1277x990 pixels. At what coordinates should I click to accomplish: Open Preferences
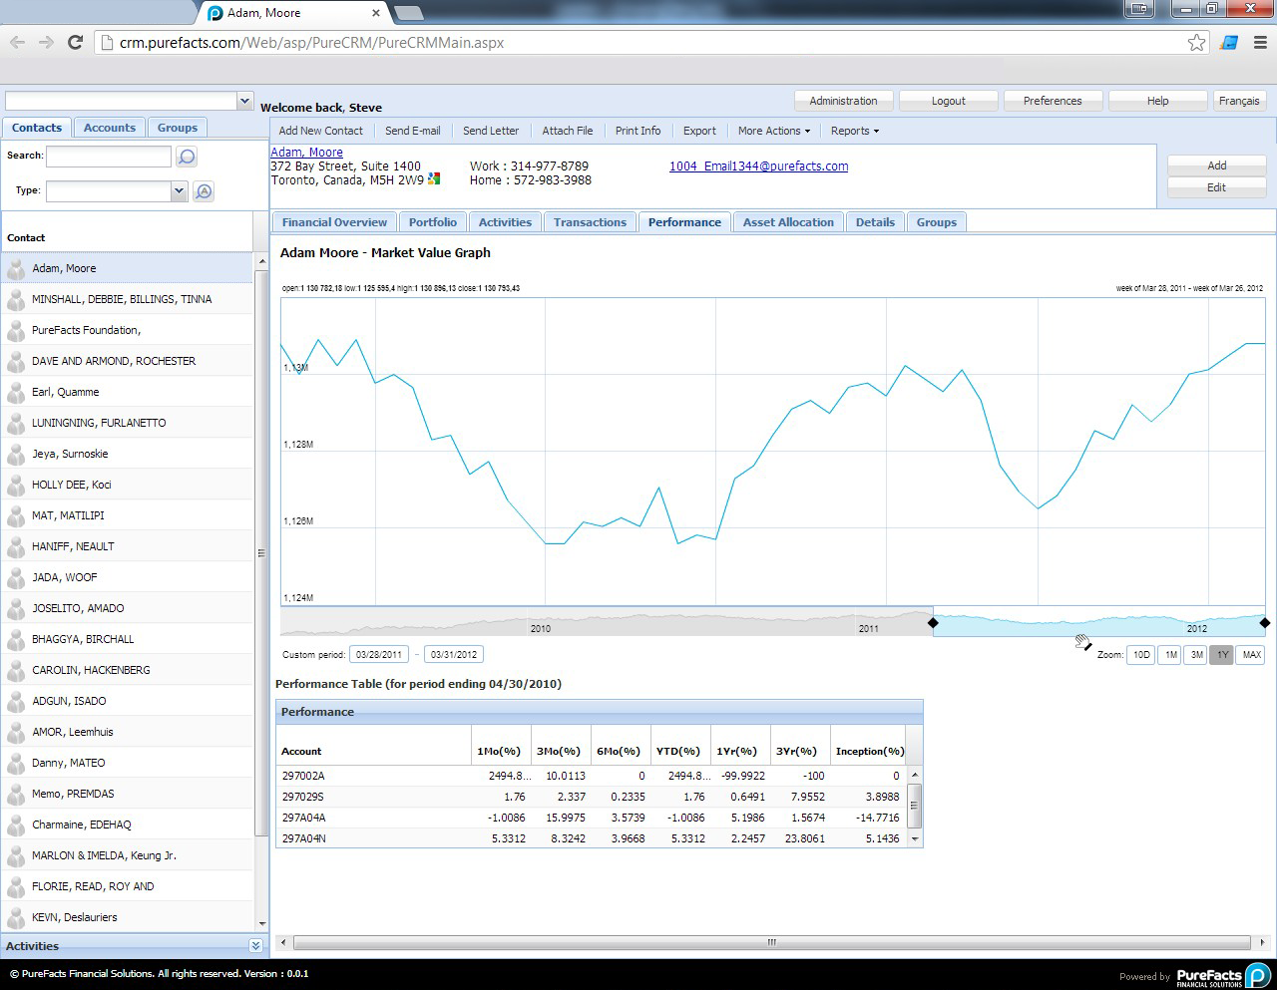tap(1053, 101)
